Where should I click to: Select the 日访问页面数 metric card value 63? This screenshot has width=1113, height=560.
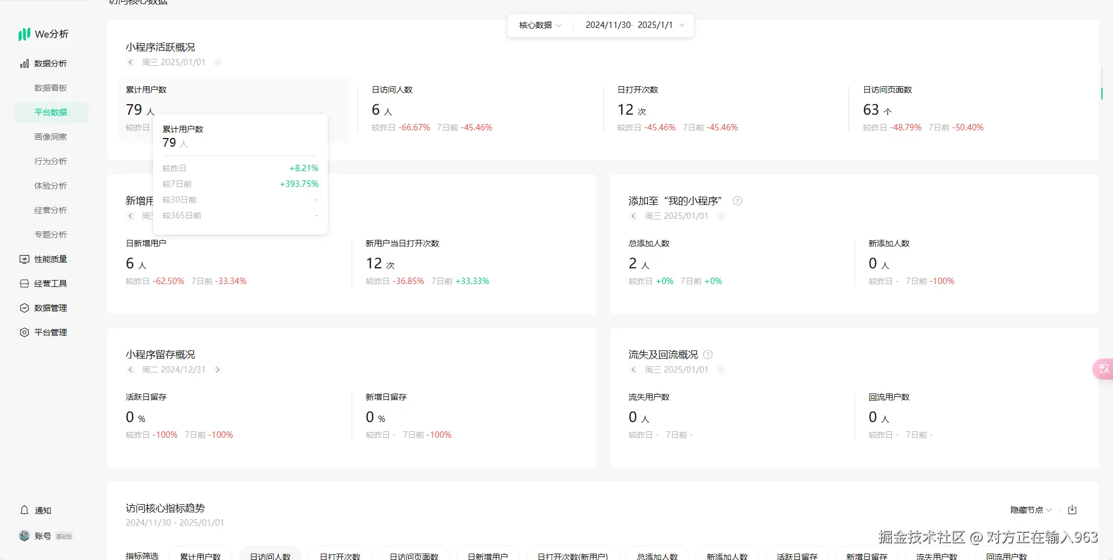pyautogui.click(x=871, y=109)
